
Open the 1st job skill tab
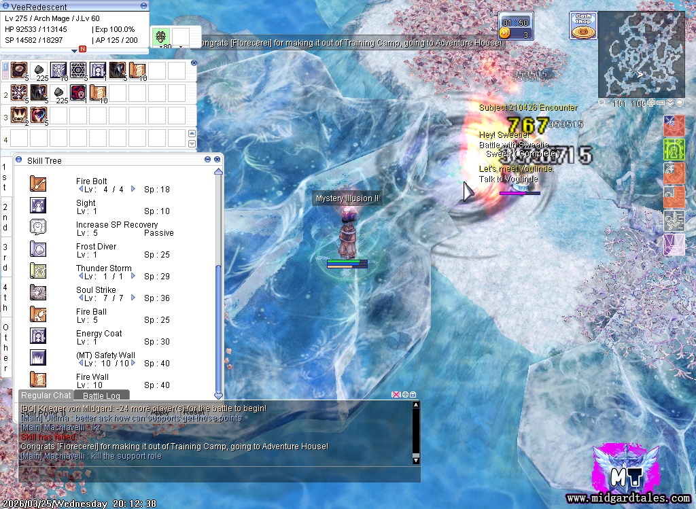pos(5,177)
